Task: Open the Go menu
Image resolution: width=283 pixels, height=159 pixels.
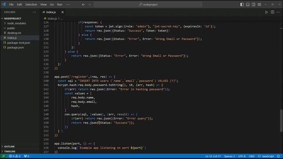Action: coord(52,4)
